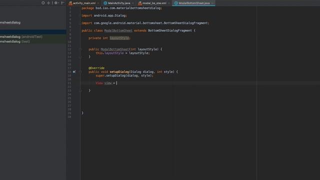Click the super.setupDialog call

pyautogui.click(x=124, y=75)
